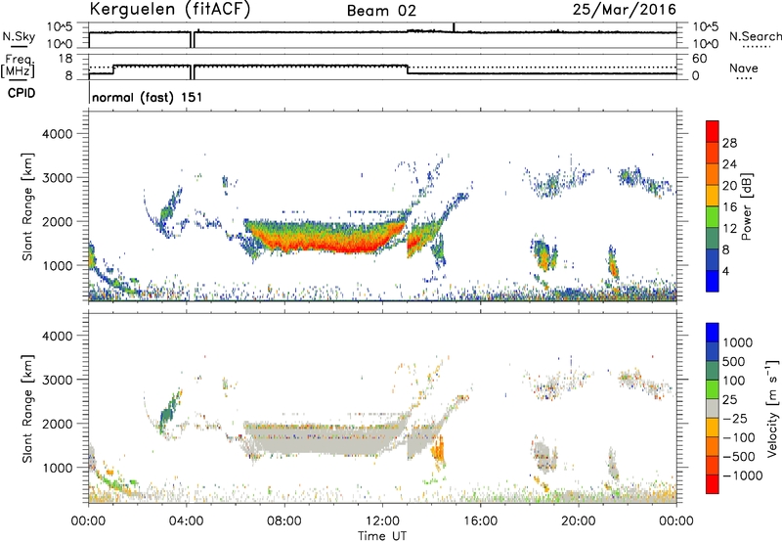The width and height of the screenshot is (782, 542).
Task: Click the 'Nave' legend label
Action: pos(744,68)
